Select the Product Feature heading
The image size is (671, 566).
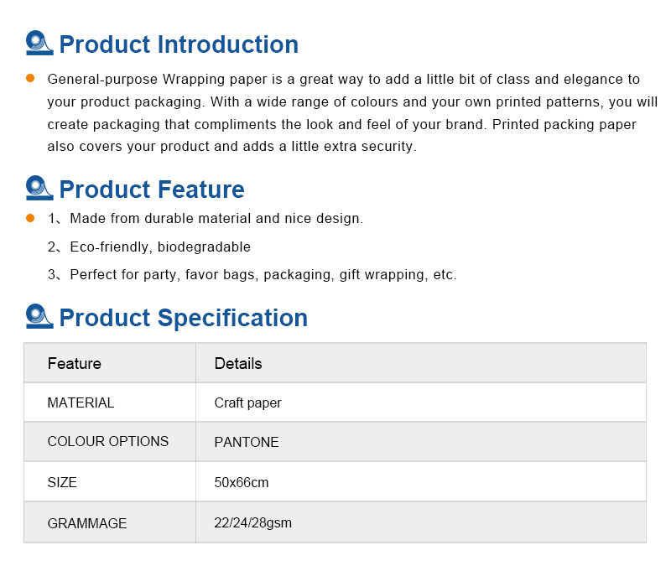tap(152, 190)
